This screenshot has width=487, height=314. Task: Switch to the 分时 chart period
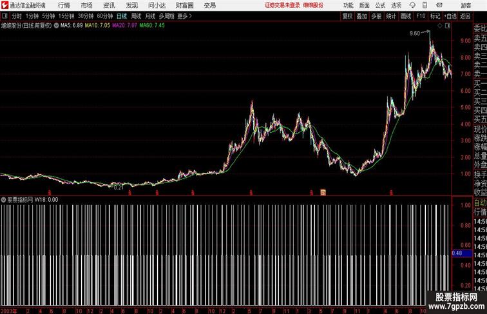coord(17,16)
